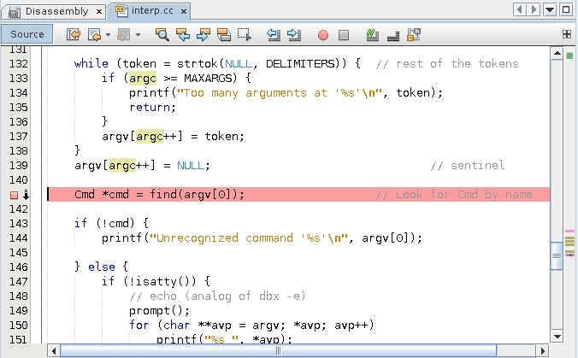Click 'isatty()' on line 147
Screen dimensions: 578x358
163,282
